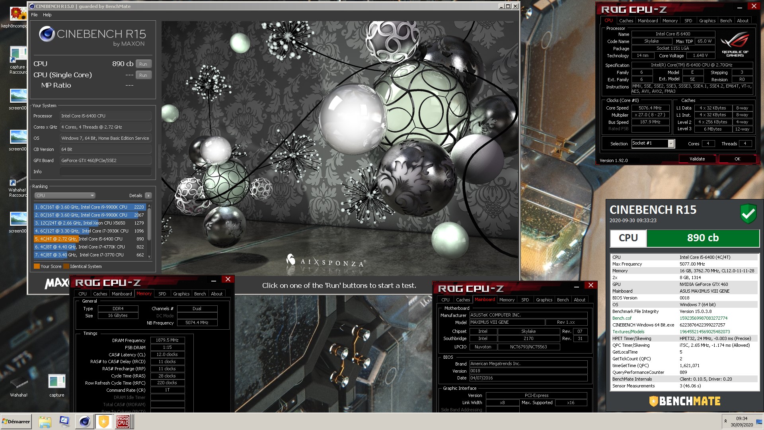764x430 pixels.
Task: Open the Cinebench taskbar icon
Action: click(x=84, y=422)
